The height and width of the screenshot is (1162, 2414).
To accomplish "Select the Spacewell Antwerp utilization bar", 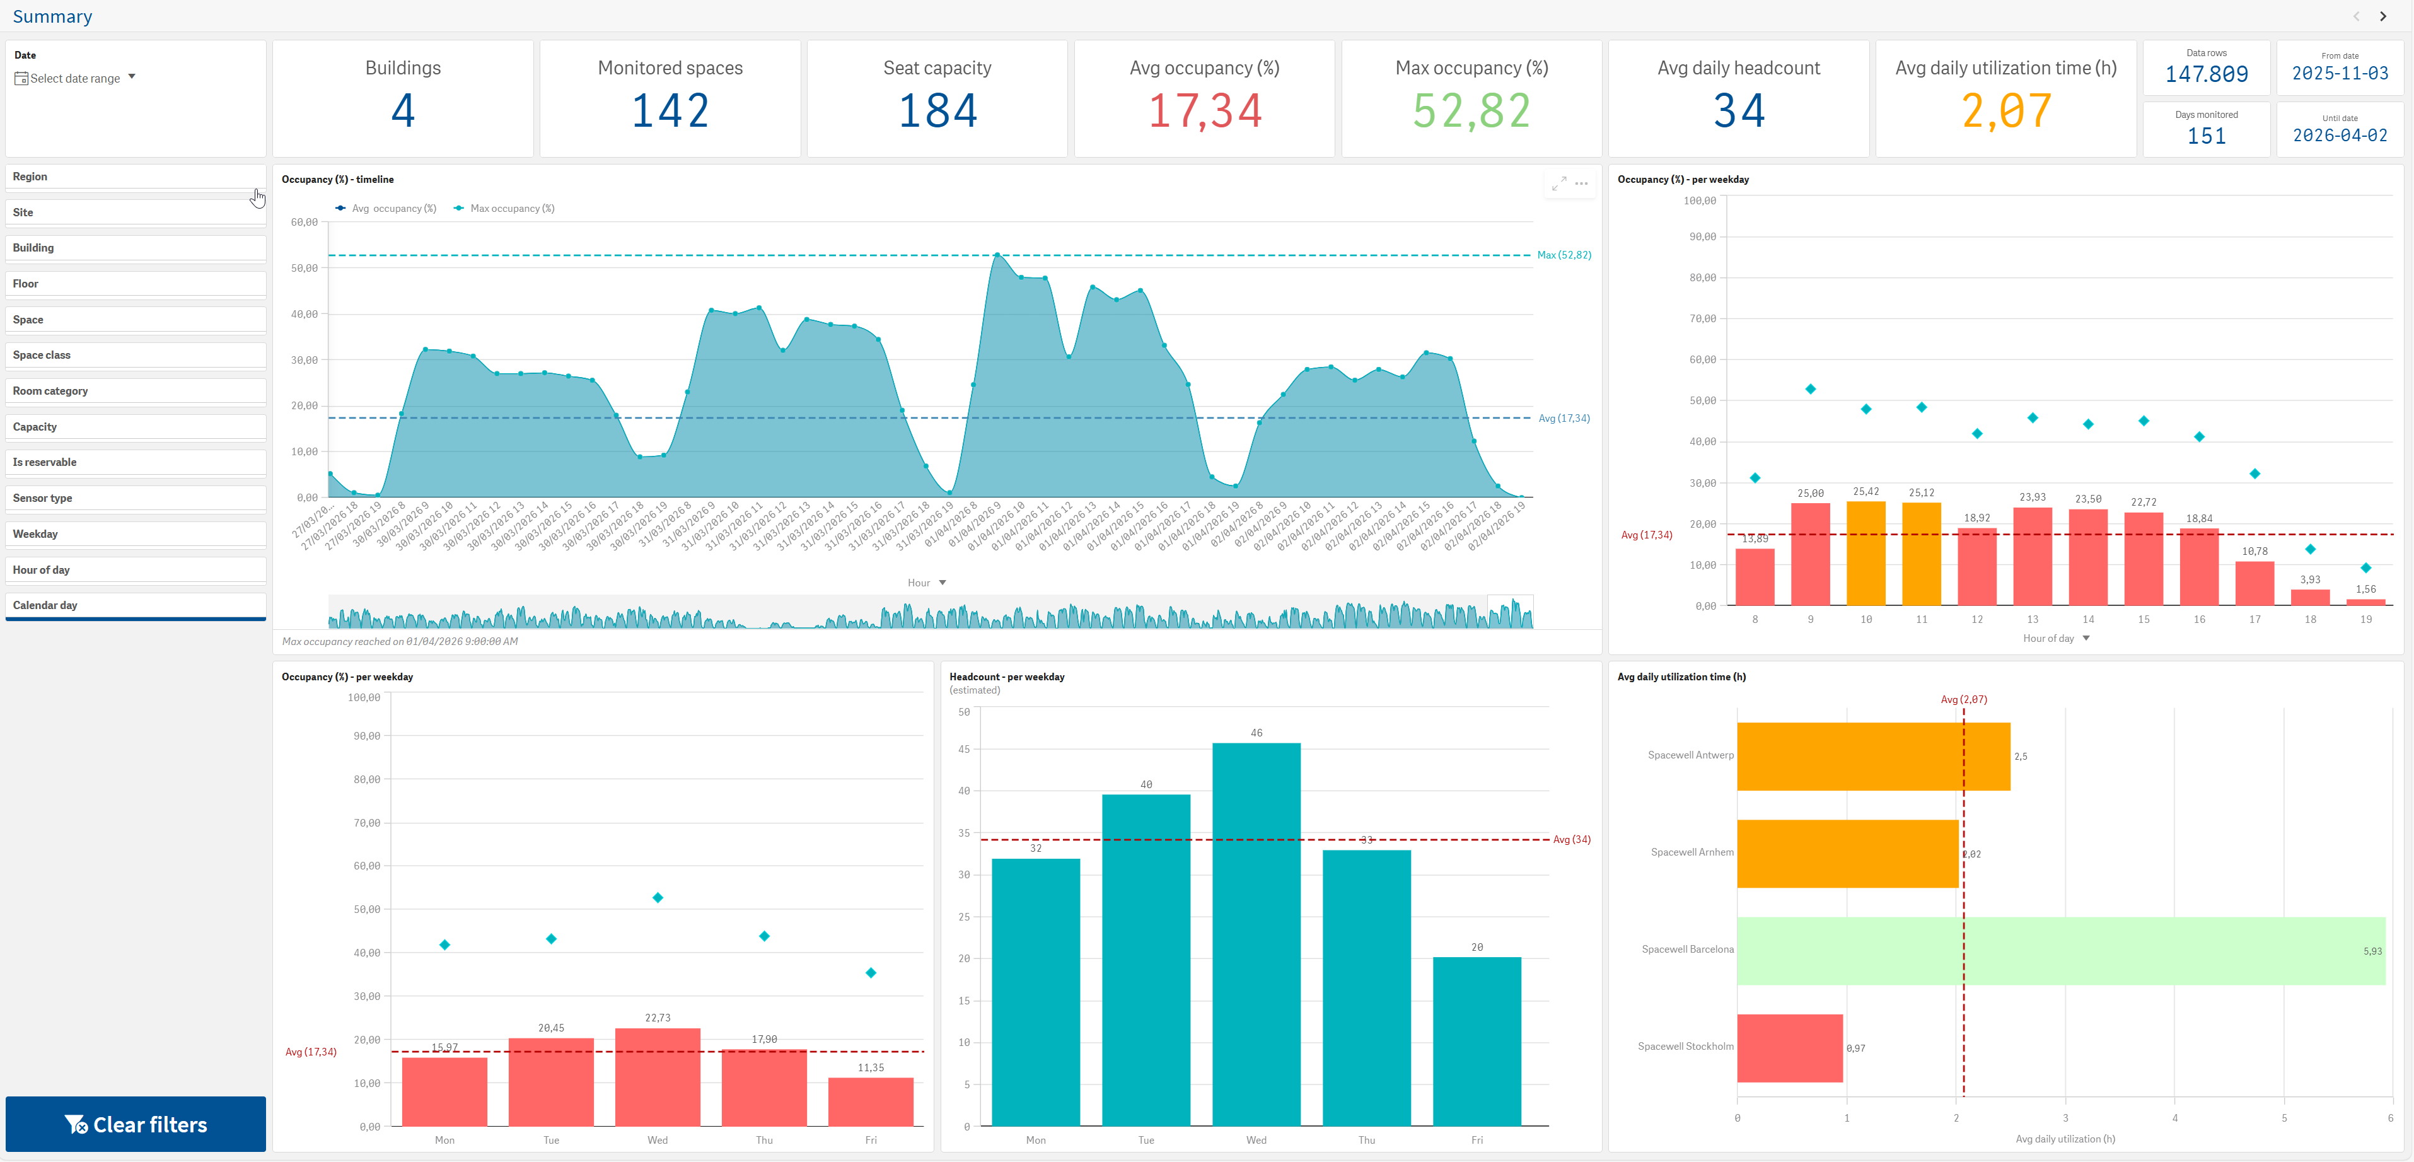I will click(1873, 756).
